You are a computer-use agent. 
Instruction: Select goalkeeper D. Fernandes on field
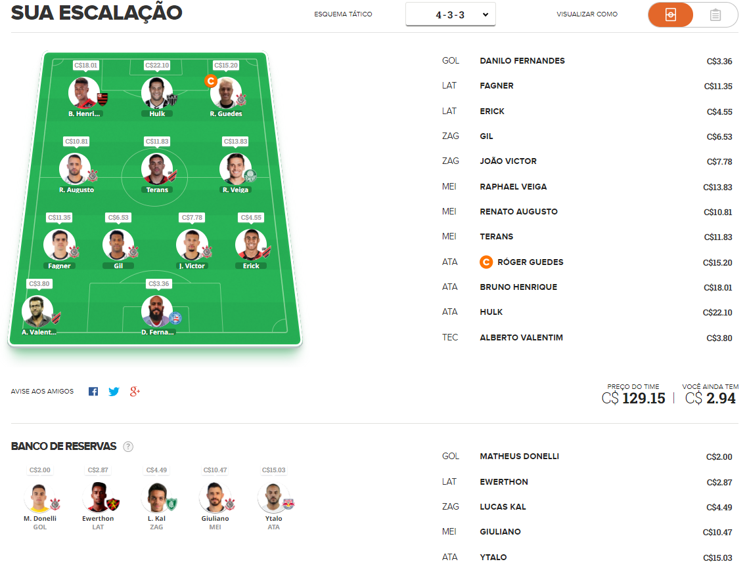point(157,311)
